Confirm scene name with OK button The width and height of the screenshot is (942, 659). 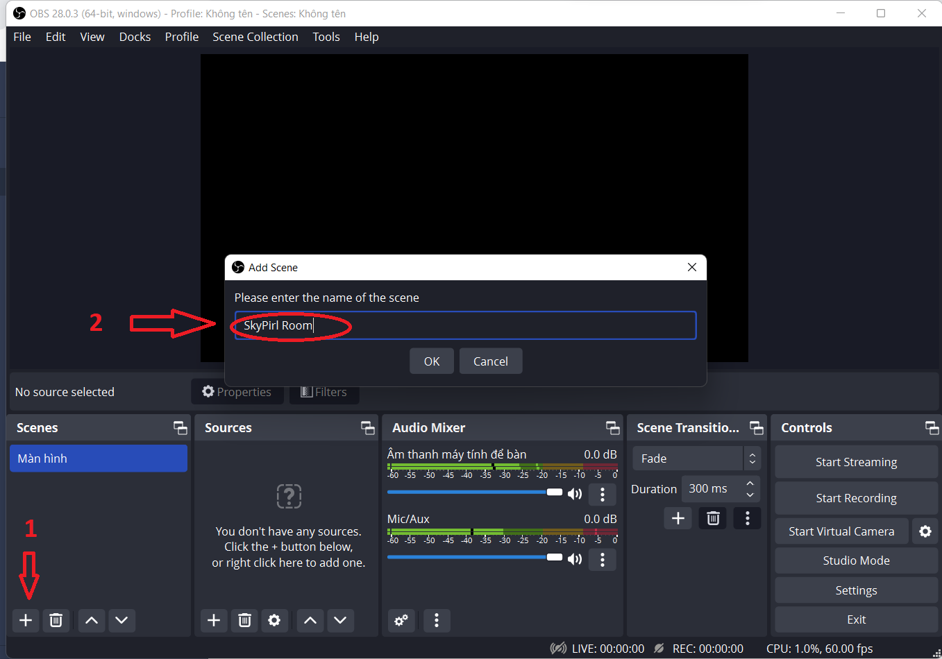pyautogui.click(x=431, y=361)
